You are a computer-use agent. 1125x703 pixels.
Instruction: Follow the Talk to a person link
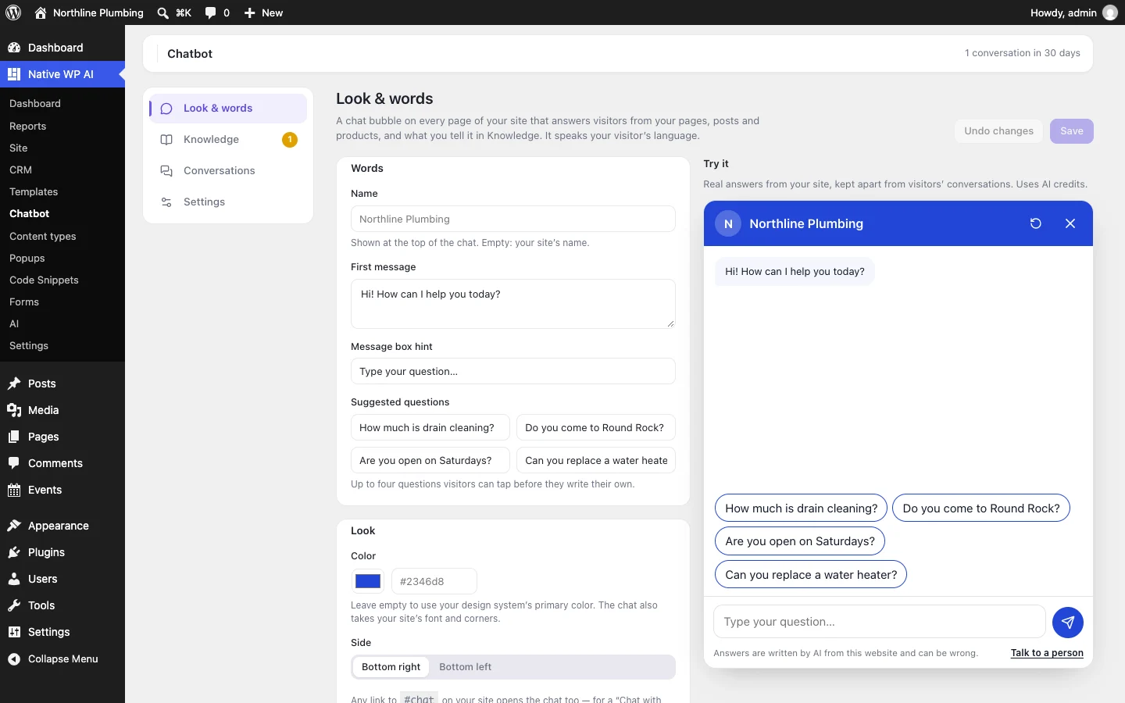(x=1047, y=653)
